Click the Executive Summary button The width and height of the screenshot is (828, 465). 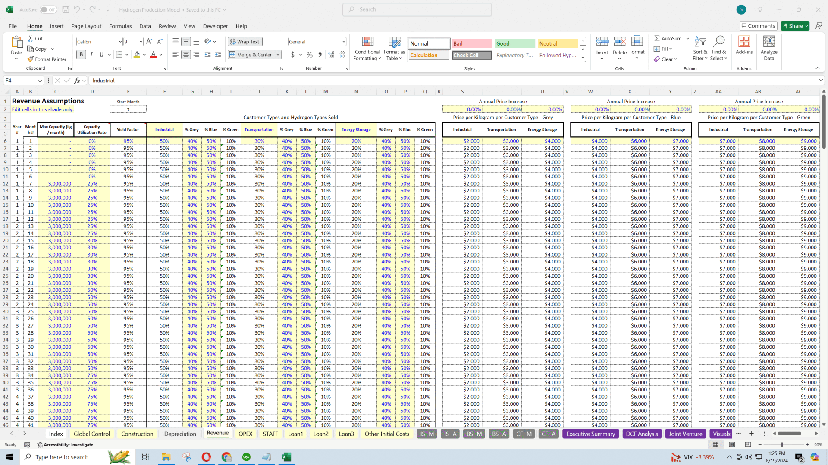tap(590, 433)
